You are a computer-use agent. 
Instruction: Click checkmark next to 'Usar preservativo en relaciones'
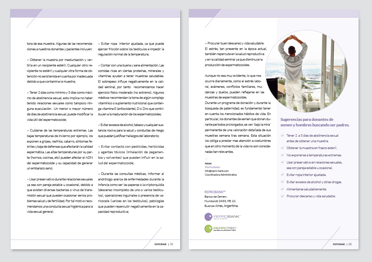pos(282,162)
